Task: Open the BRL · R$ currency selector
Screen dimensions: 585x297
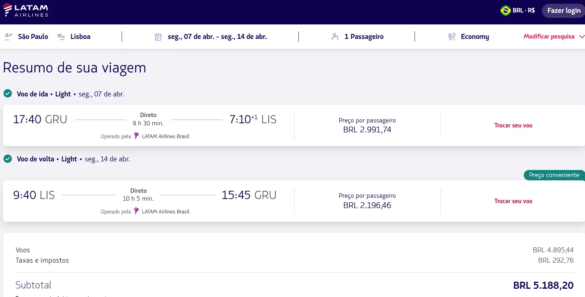Action: pyautogui.click(x=523, y=11)
